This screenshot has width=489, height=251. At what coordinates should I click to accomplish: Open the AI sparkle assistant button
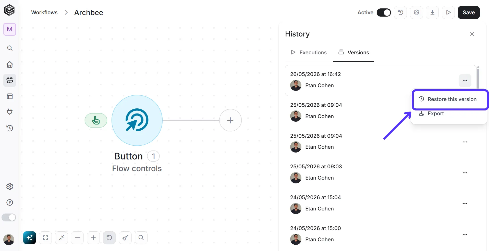30,238
